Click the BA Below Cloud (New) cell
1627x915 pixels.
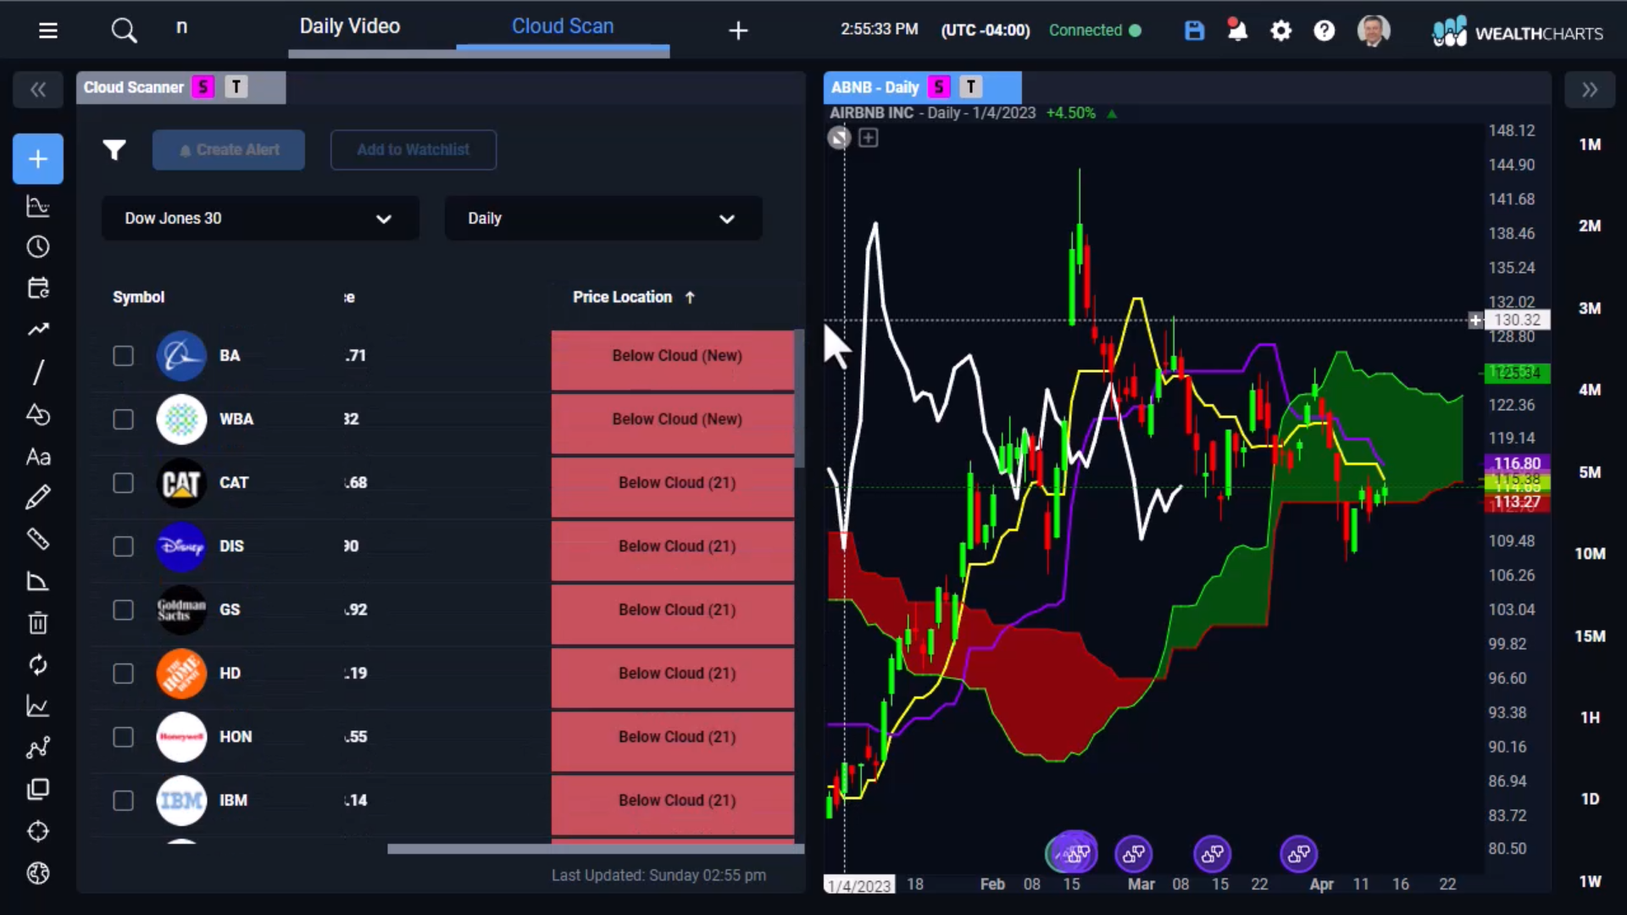[x=673, y=360]
